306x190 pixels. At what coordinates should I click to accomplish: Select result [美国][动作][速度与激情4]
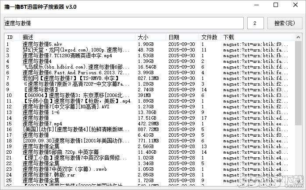pos(76,129)
